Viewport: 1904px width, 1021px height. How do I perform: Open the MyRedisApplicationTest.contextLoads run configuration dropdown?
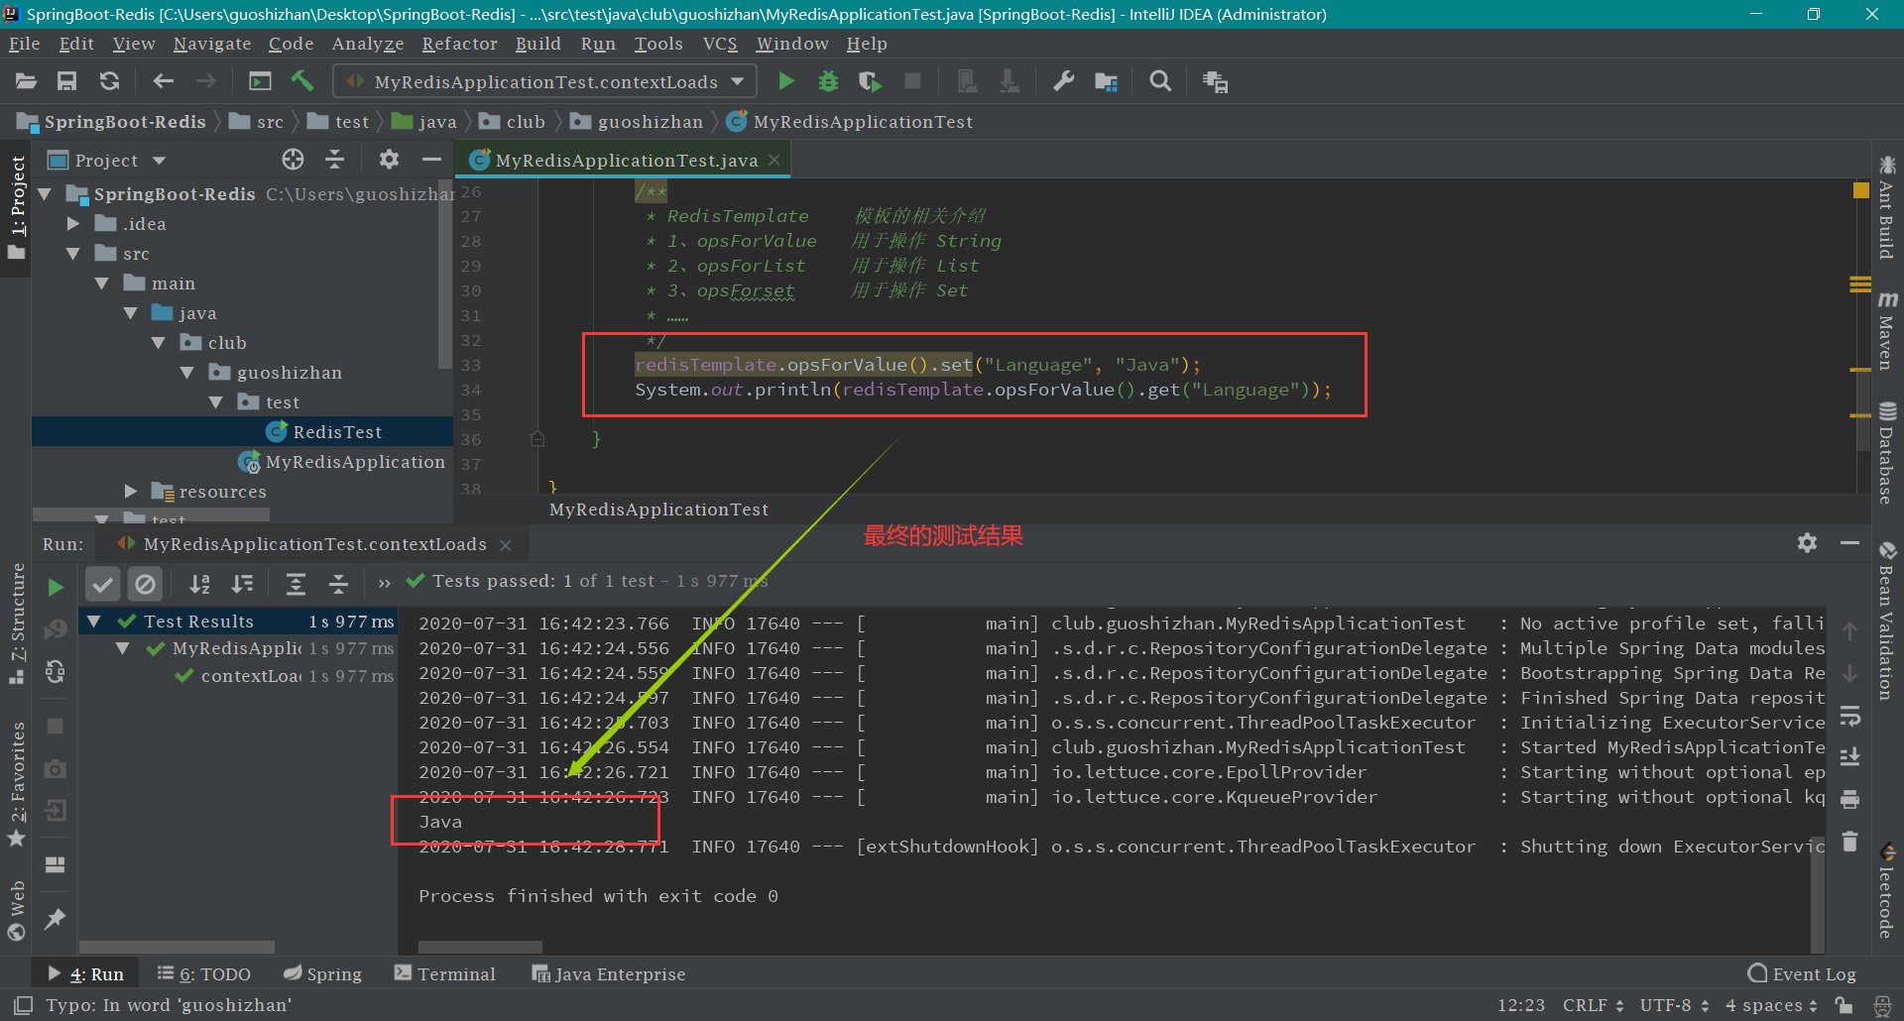point(544,81)
